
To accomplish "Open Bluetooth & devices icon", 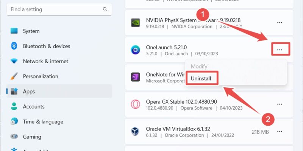I will click(14, 46).
